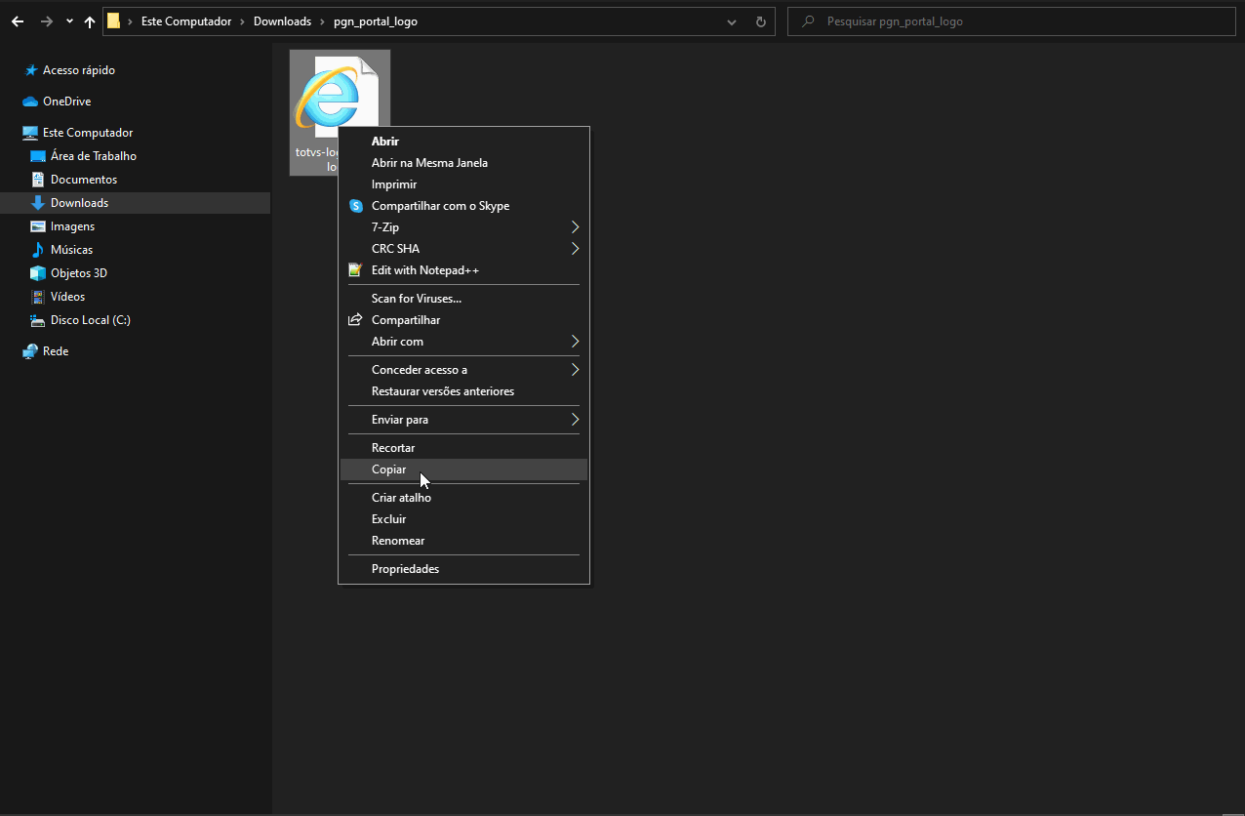The height and width of the screenshot is (816, 1245).
Task: Click the Skype icon in context menu
Action: click(356, 206)
